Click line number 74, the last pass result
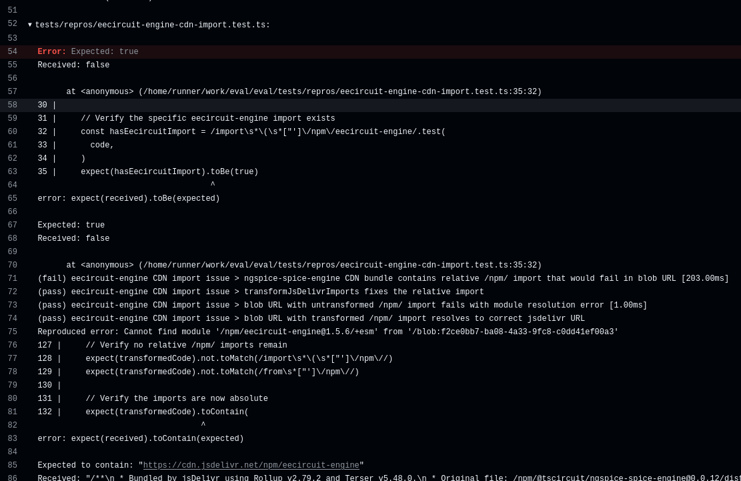Image resolution: width=741 pixels, height=481 pixels. click(x=12, y=318)
